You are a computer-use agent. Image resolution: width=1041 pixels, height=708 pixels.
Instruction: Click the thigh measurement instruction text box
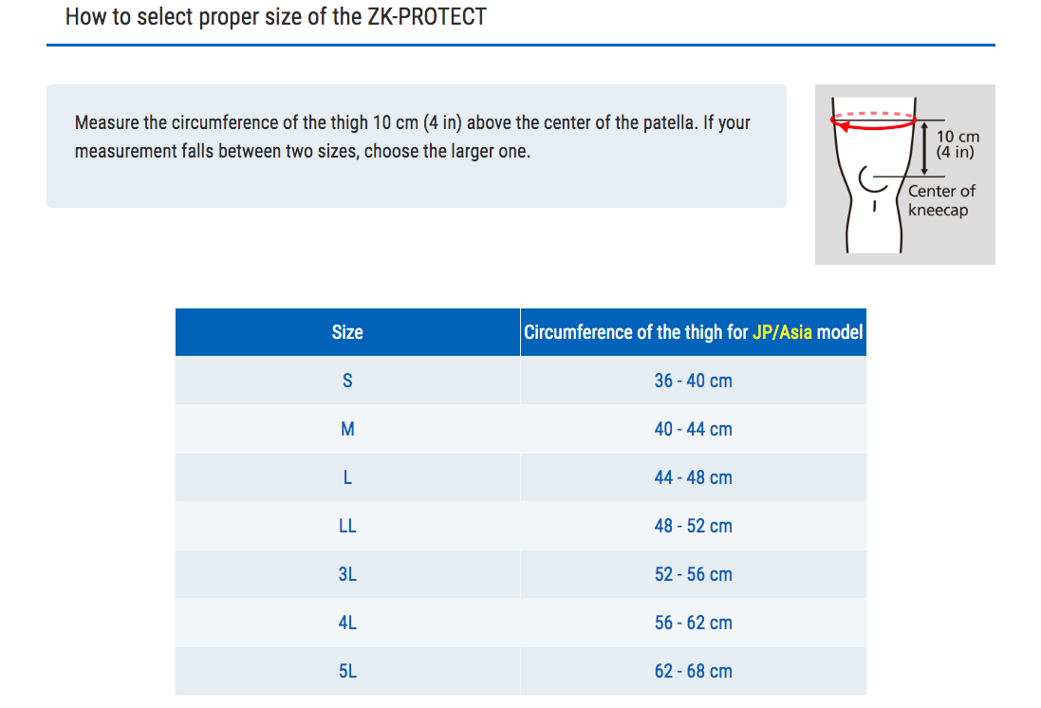pyautogui.click(x=417, y=146)
